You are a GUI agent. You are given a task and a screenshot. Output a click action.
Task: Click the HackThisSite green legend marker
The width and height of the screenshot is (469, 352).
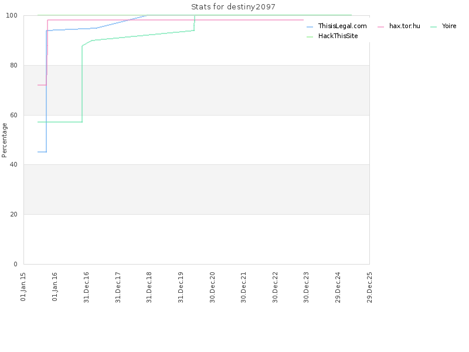point(310,36)
